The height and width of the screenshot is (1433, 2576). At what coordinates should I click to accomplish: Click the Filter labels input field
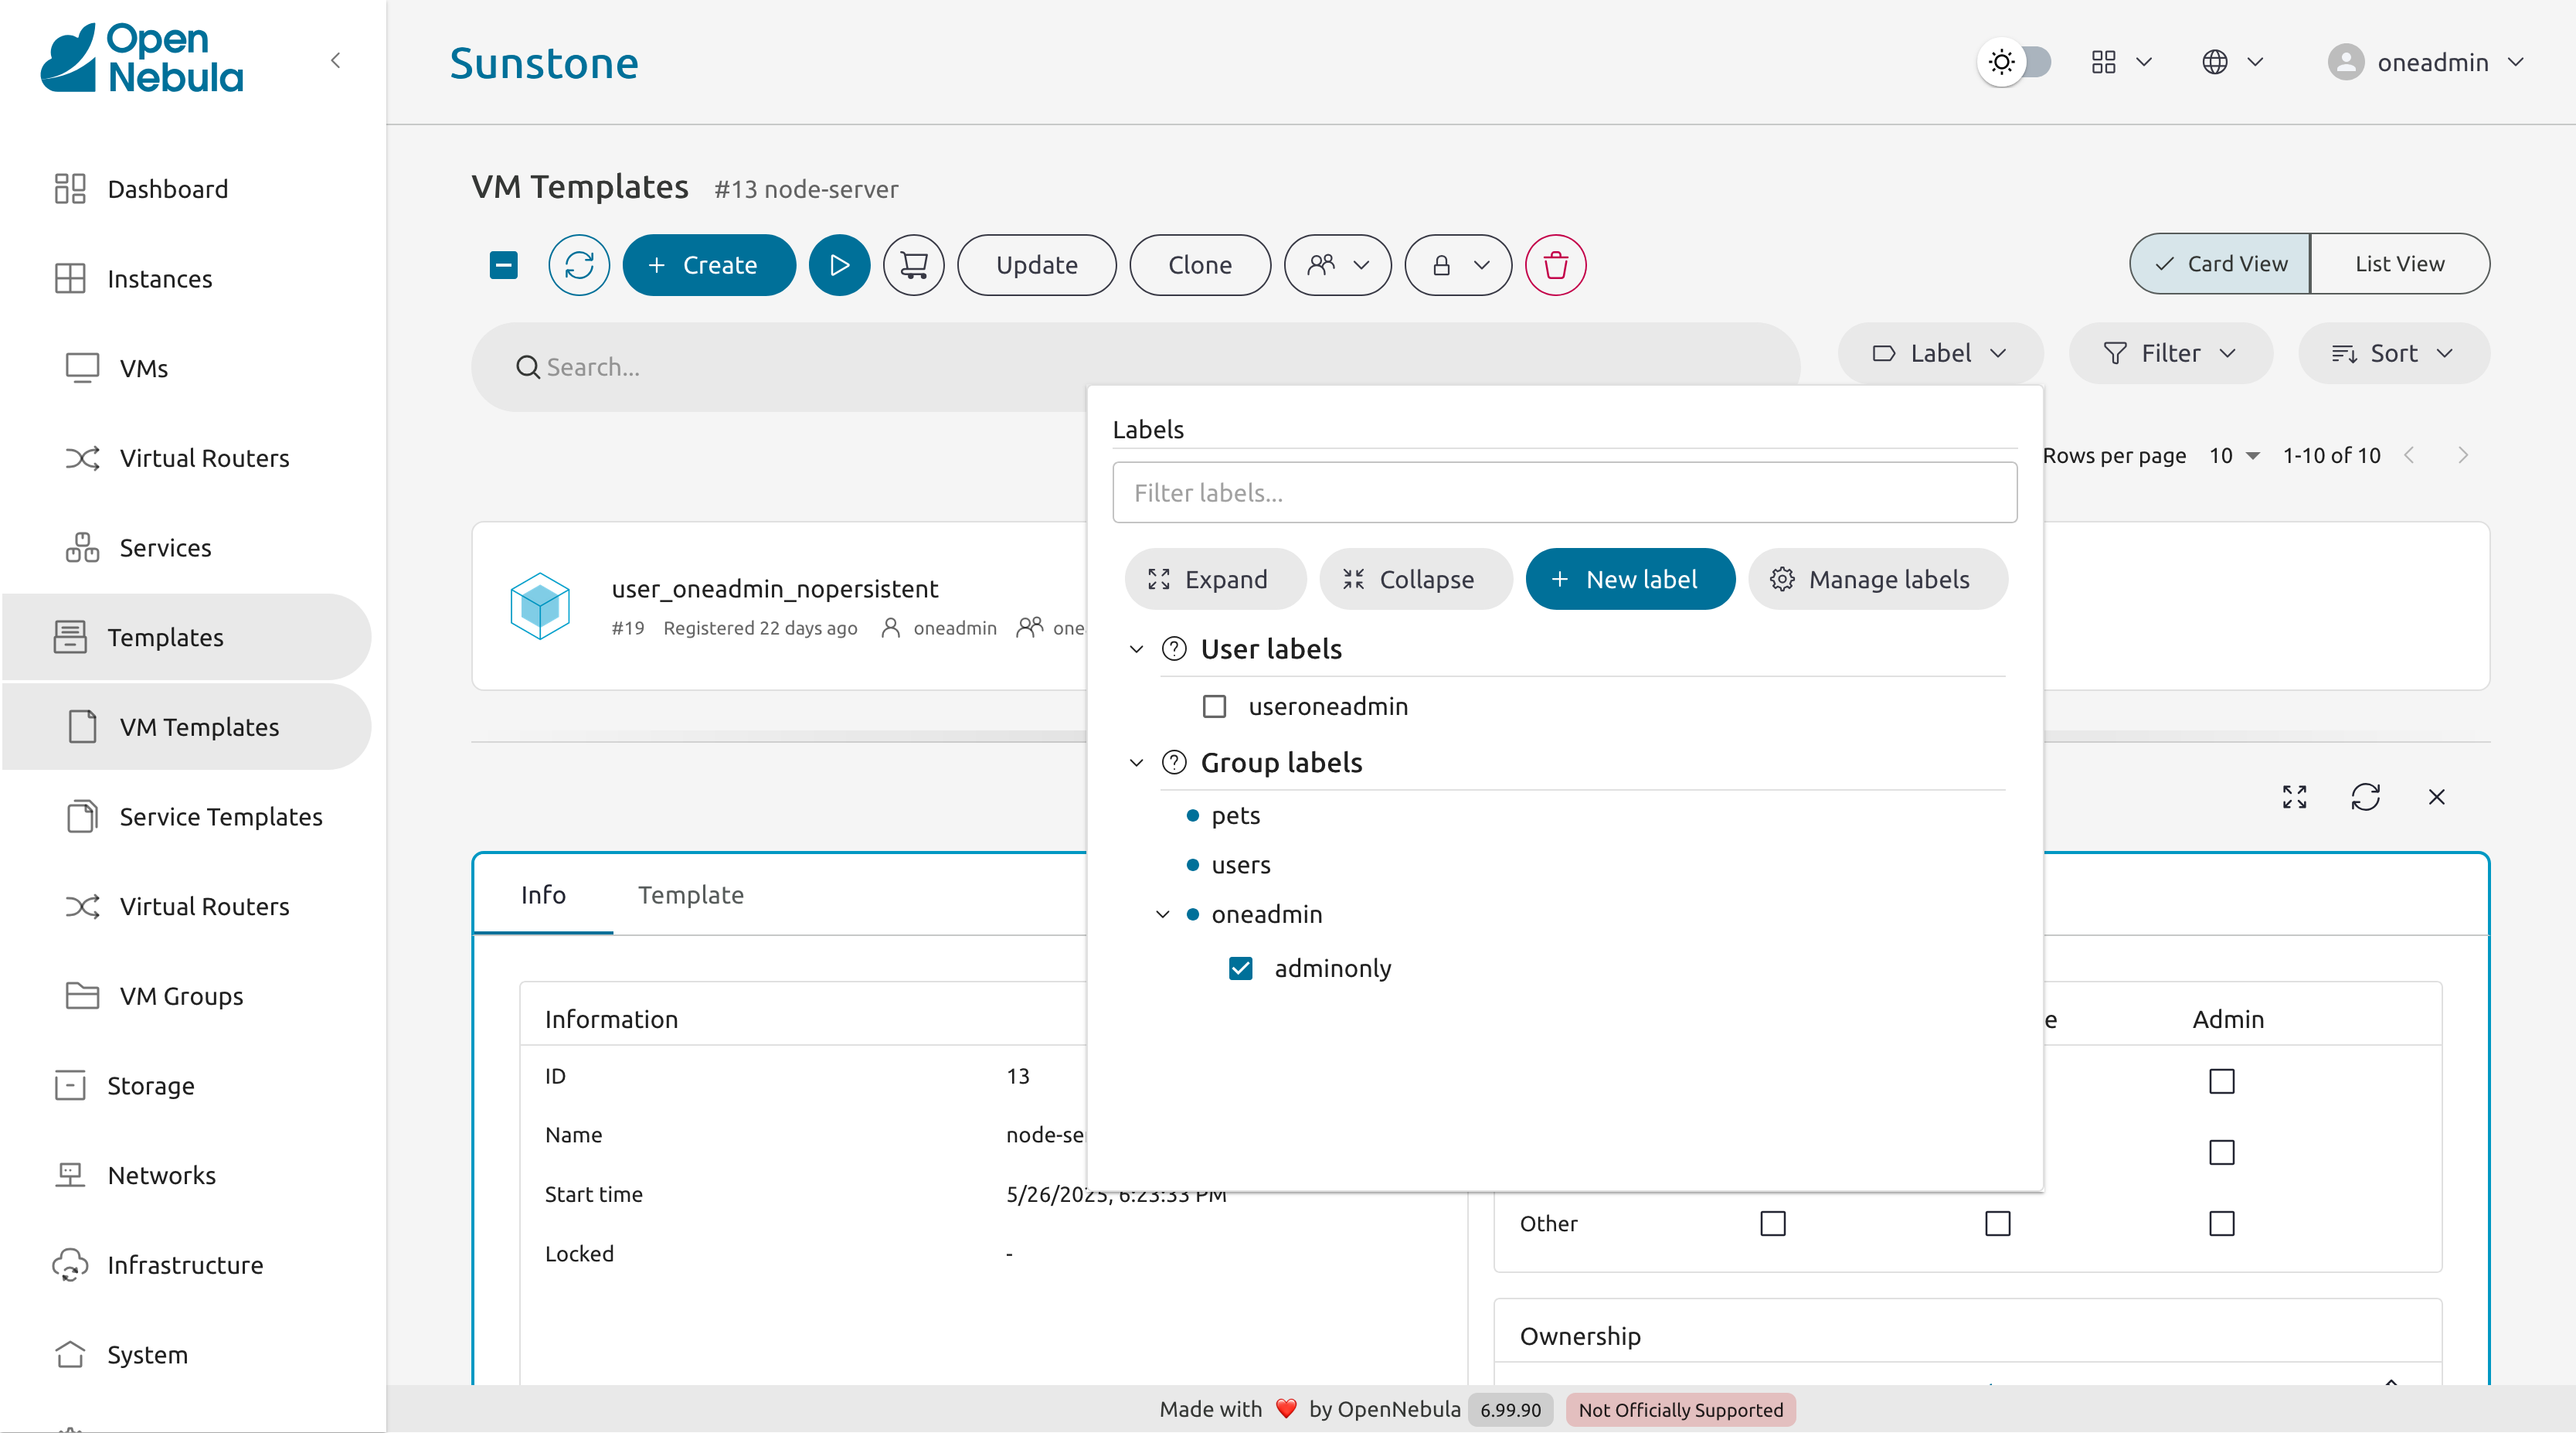(1564, 492)
